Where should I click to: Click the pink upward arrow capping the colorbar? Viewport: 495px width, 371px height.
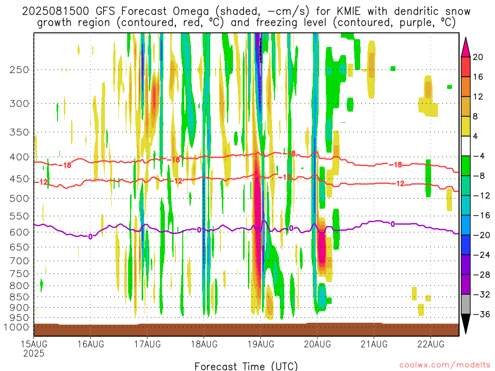tap(466, 47)
